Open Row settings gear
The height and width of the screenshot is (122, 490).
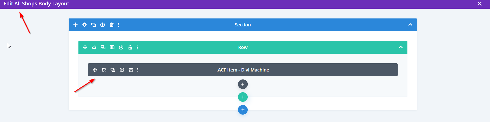pyautogui.click(x=94, y=47)
